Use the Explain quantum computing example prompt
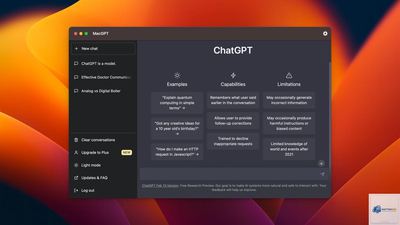The width and height of the screenshot is (400, 225). pos(177,103)
